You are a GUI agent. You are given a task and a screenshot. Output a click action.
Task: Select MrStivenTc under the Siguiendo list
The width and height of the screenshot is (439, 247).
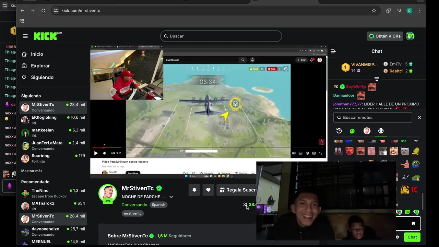tap(53, 107)
